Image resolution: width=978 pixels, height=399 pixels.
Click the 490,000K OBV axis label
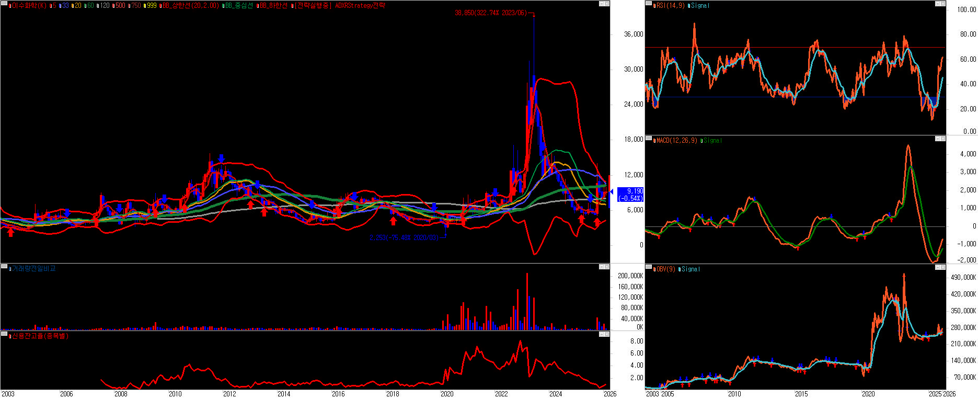[963, 277]
